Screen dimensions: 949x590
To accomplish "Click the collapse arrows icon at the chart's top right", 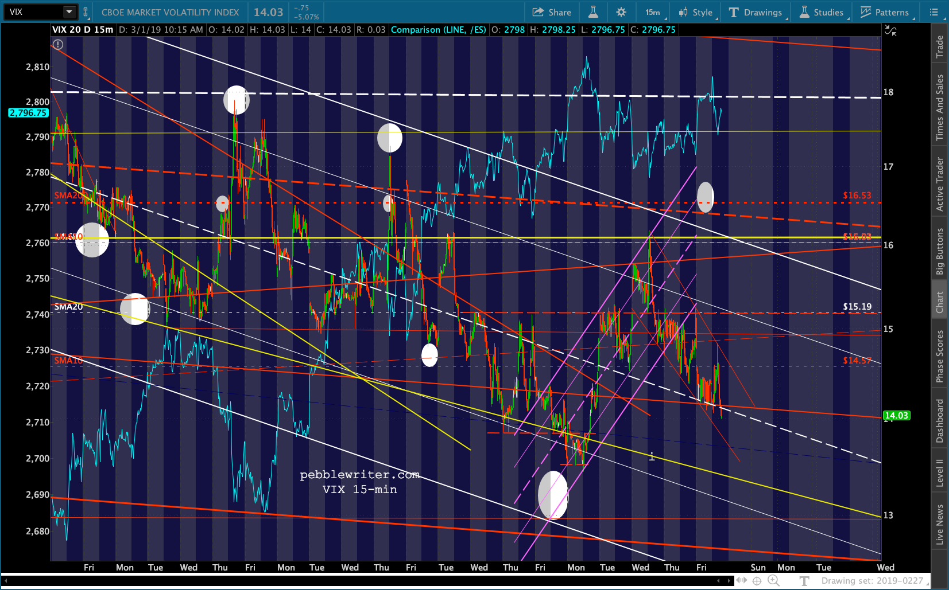I will pos(890,30).
